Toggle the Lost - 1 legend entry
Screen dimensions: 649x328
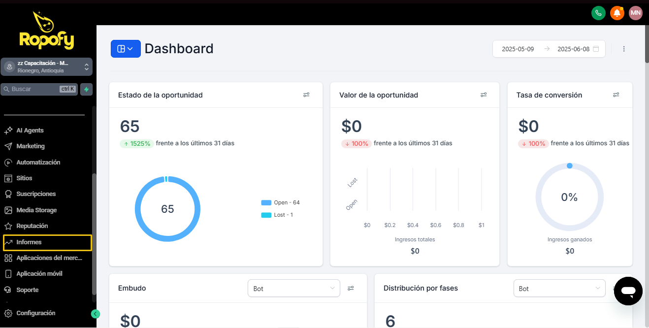pos(277,215)
